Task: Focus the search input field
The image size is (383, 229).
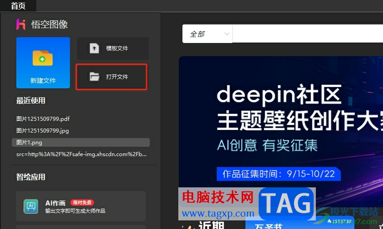Action: pyautogui.click(x=308, y=33)
